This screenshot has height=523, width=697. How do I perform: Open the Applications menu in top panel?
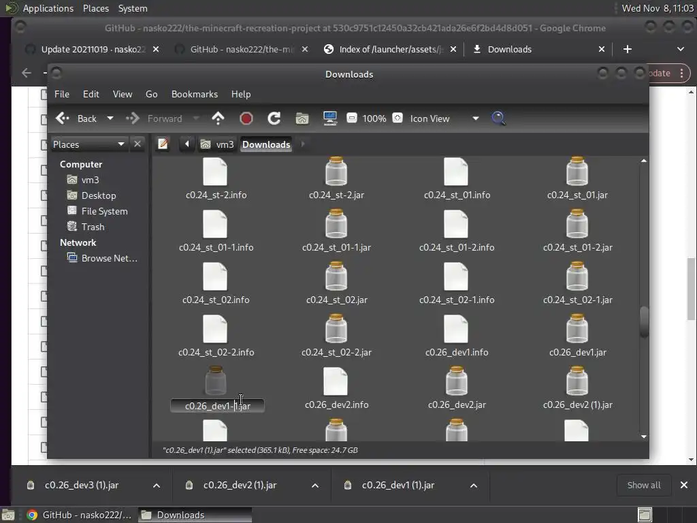(48, 8)
